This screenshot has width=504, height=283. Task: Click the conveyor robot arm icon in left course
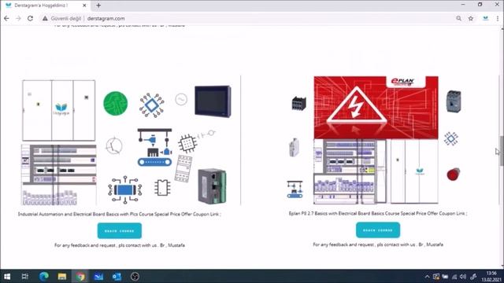(154, 147)
